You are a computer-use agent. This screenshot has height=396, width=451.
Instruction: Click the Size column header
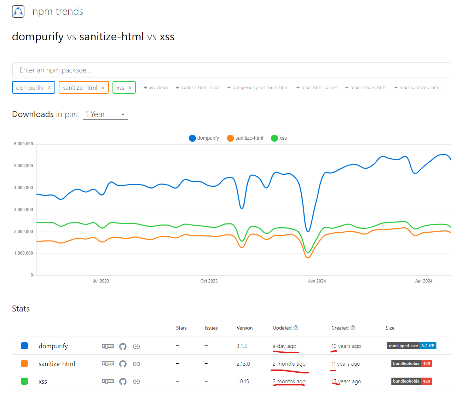[x=390, y=328]
